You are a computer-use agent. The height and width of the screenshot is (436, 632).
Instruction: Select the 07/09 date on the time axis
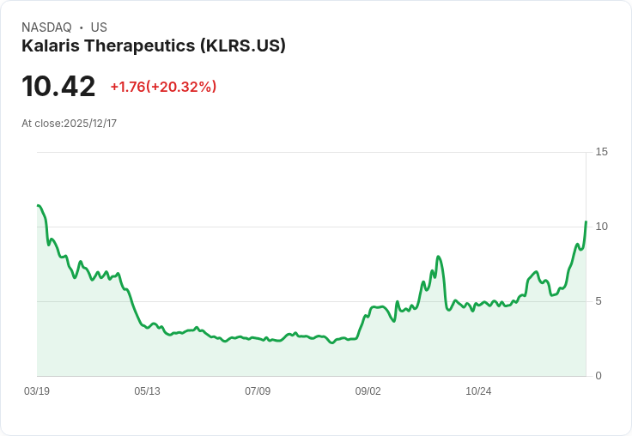pos(258,391)
